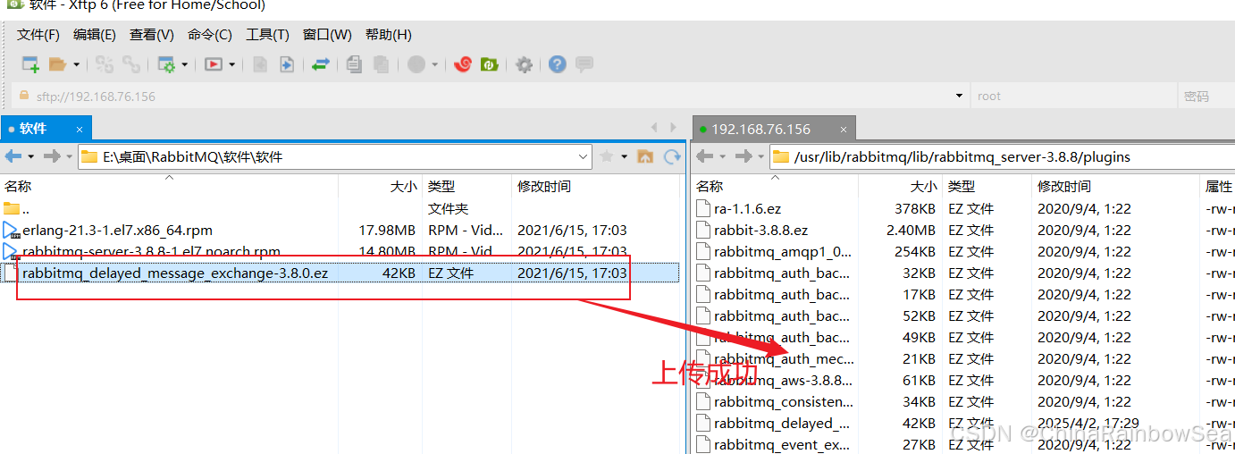Click the settings gear toolbar icon
This screenshot has height=454, width=1235.
click(524, 64)
